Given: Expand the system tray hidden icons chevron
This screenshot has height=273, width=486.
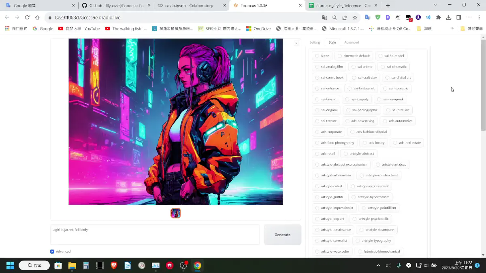Looking at the screenshot, I should (378, 265).
